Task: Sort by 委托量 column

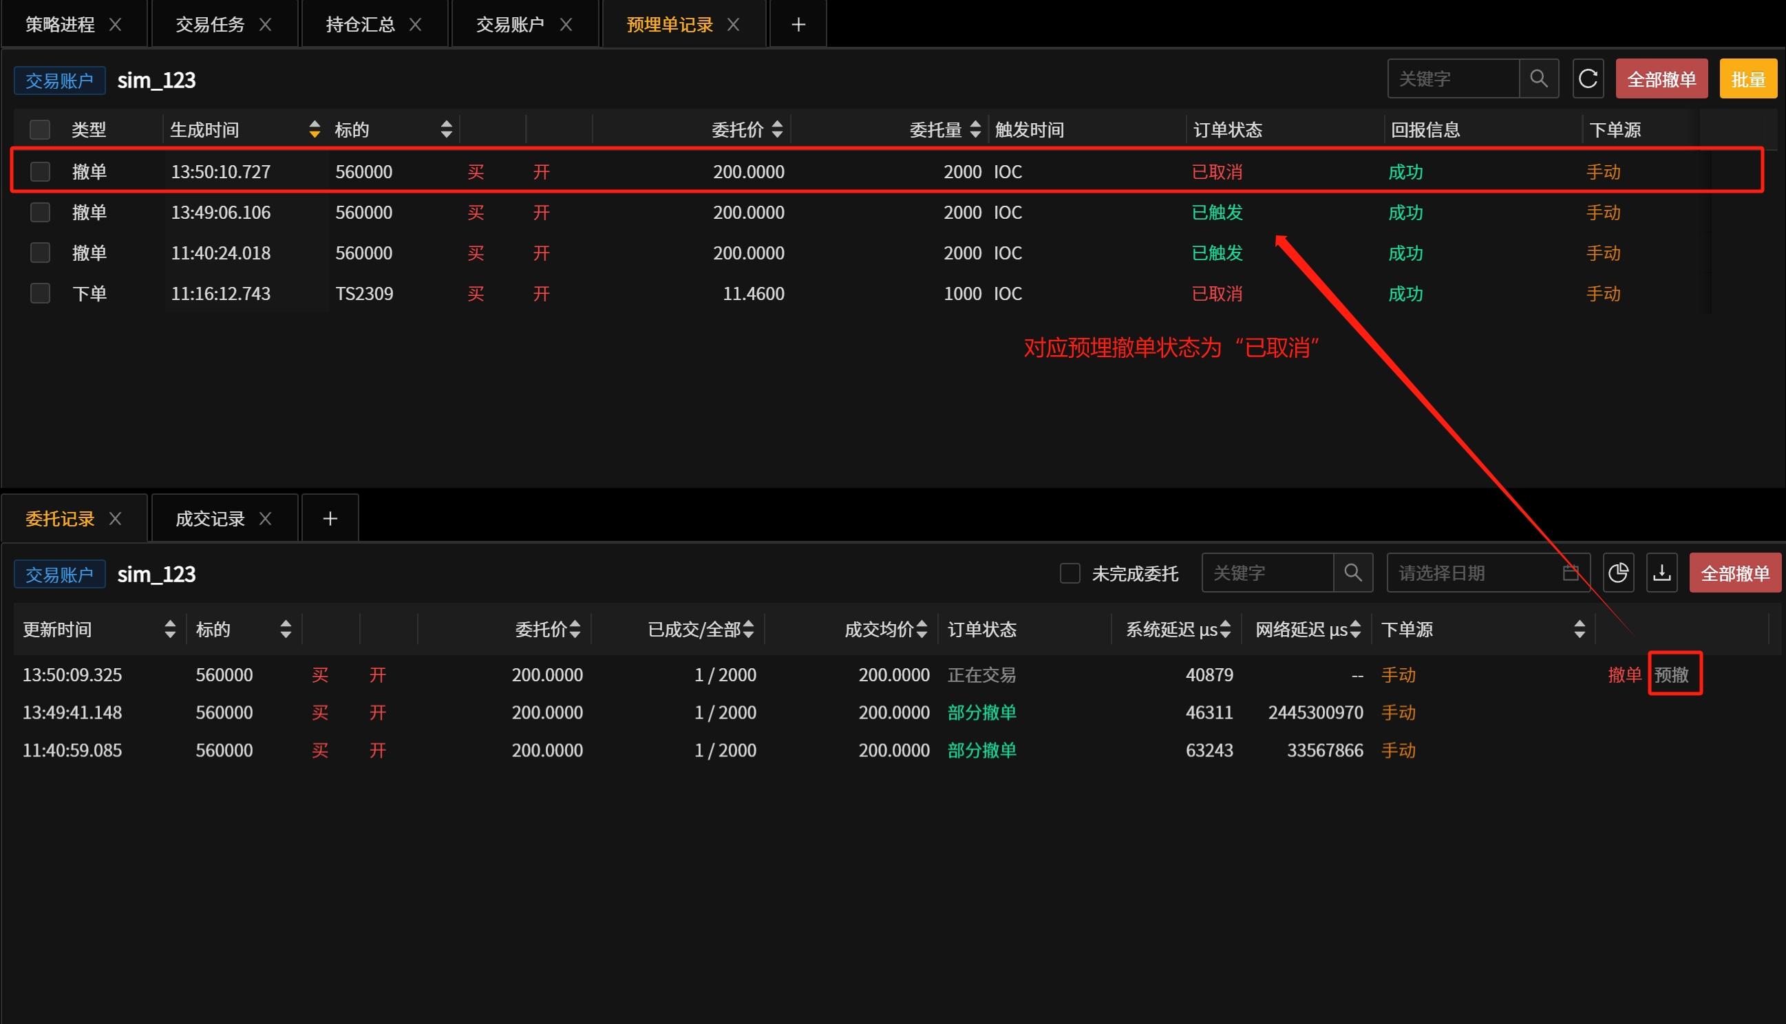Action: point(975,129)
